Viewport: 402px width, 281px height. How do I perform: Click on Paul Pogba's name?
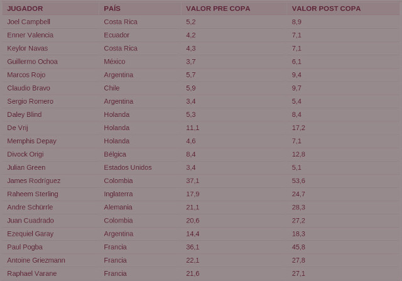click(26, 247)
